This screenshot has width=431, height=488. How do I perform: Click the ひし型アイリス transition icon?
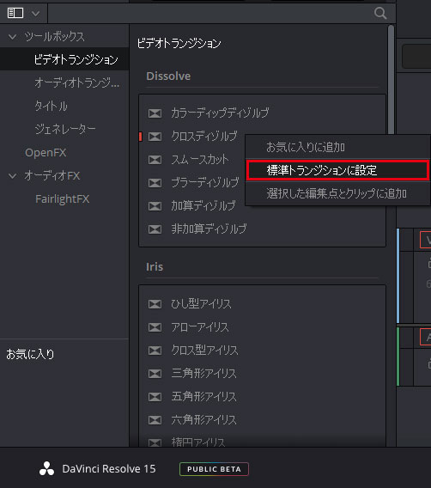pyautogui.click(x=155, y=304)
